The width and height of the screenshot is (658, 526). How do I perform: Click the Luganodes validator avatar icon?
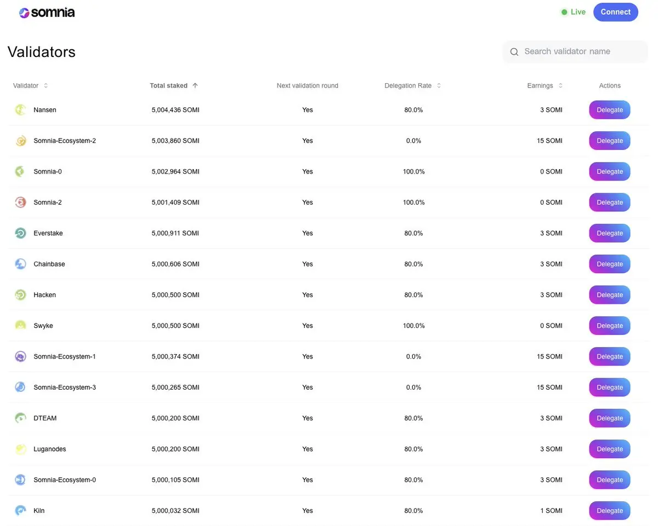[x=20, y=449]
